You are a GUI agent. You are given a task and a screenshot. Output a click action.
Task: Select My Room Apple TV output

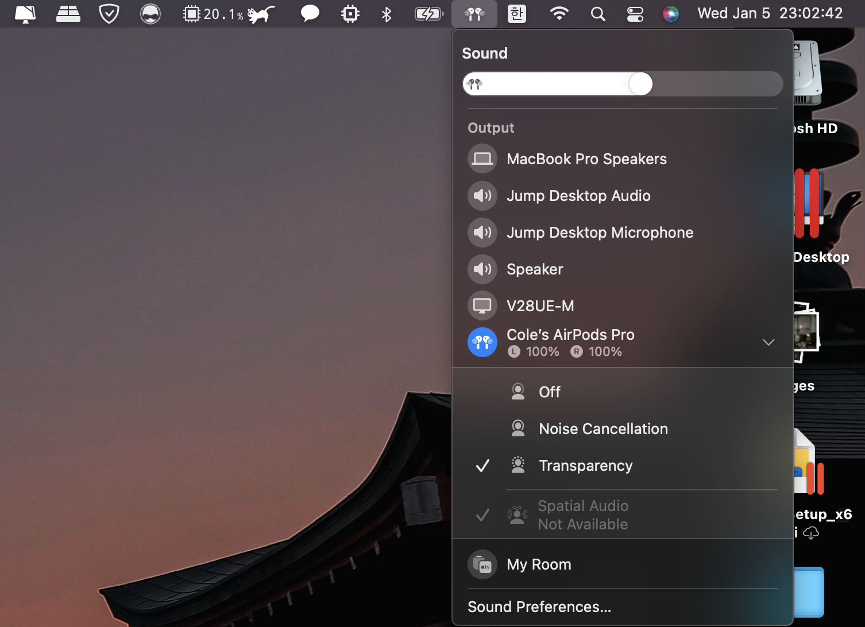539,564
